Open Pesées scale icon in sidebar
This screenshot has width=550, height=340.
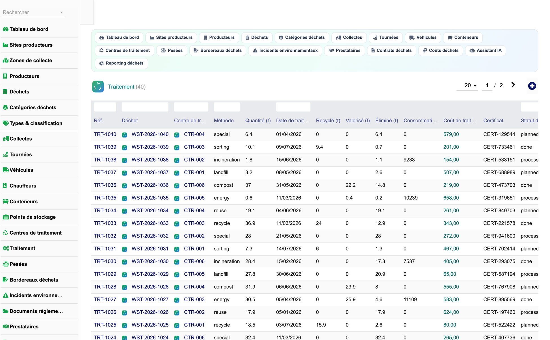coord(6,264)
